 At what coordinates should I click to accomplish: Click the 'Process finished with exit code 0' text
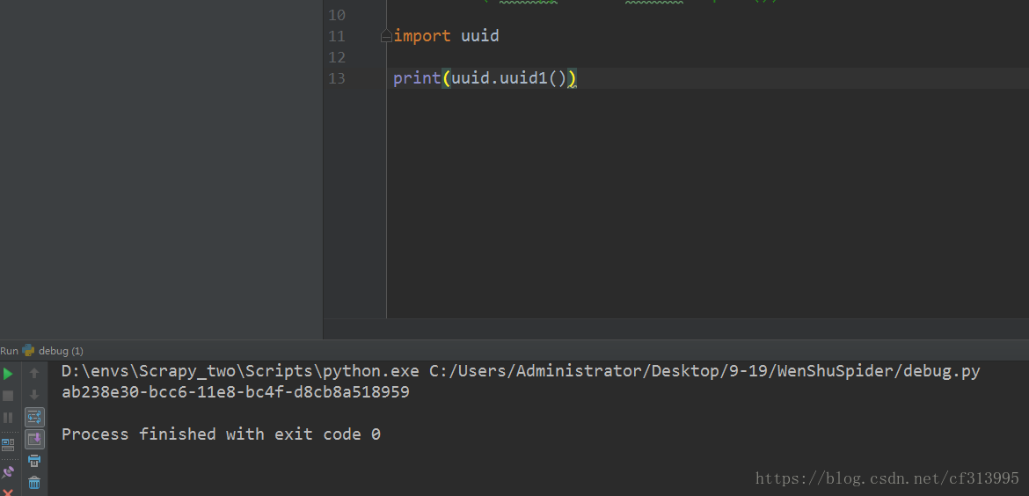[x=221, y=434]
